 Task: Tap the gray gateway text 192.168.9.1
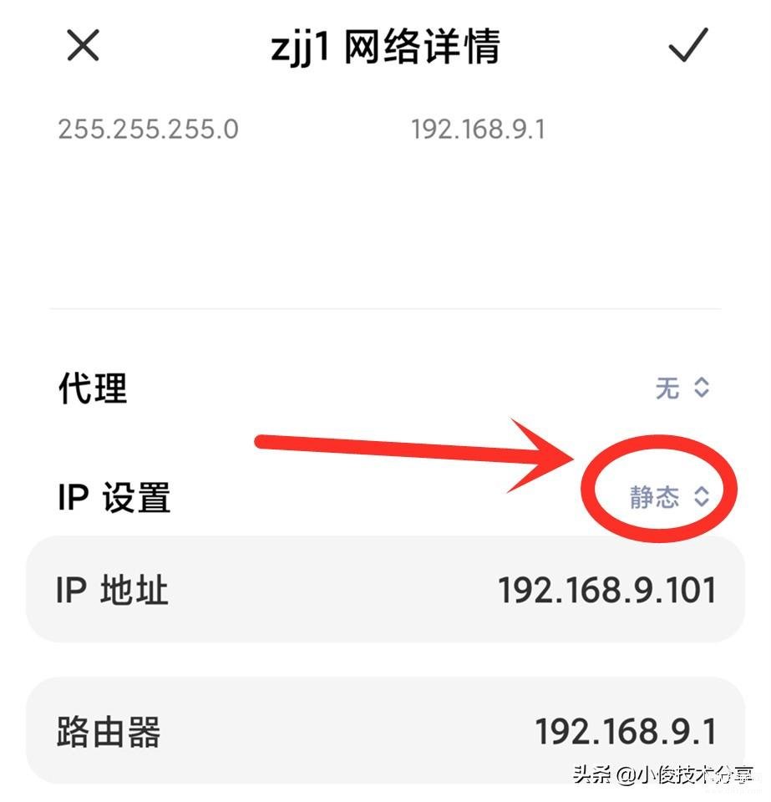[479, 129]
